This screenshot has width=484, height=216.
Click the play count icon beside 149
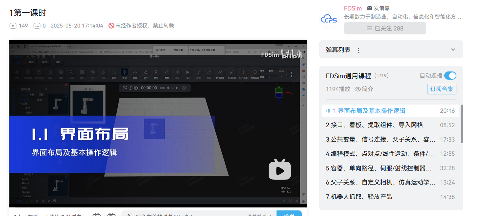(x=13, y=26)
